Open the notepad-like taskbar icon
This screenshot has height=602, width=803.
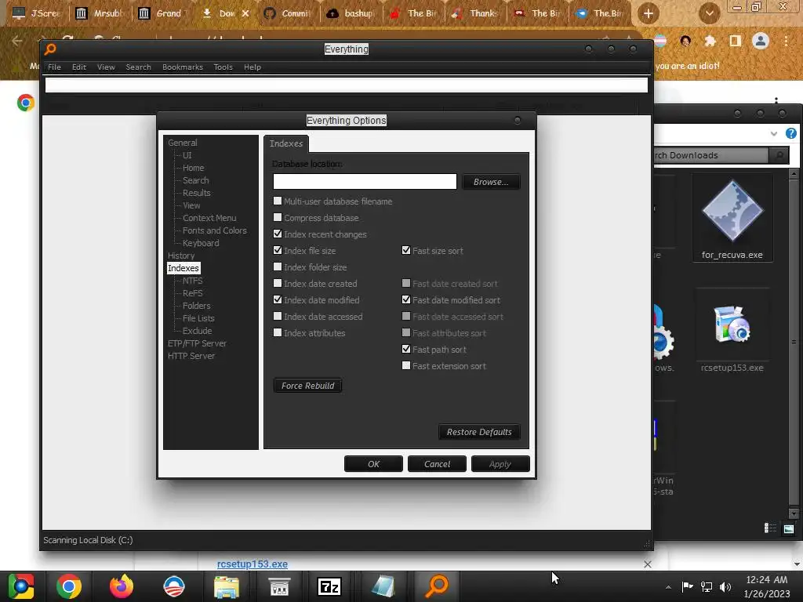(x=383, y=586)
